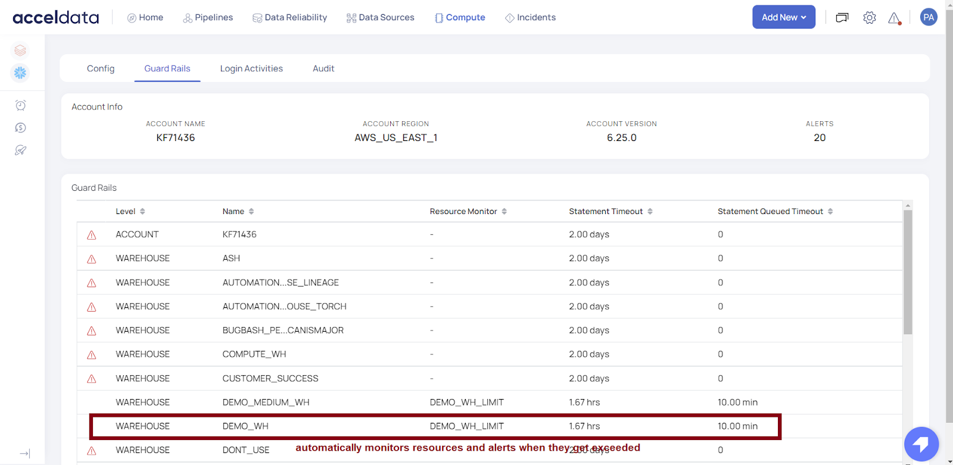The width and height of the screenshot is (953, 465).
Task: Select the Snowflake sidebar icon
Action: (20, 73)
